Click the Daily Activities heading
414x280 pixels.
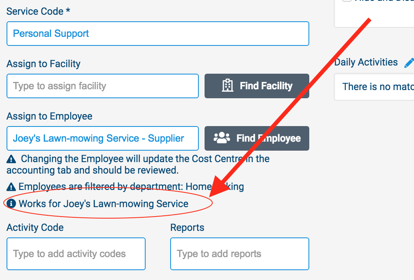(366, 62)
